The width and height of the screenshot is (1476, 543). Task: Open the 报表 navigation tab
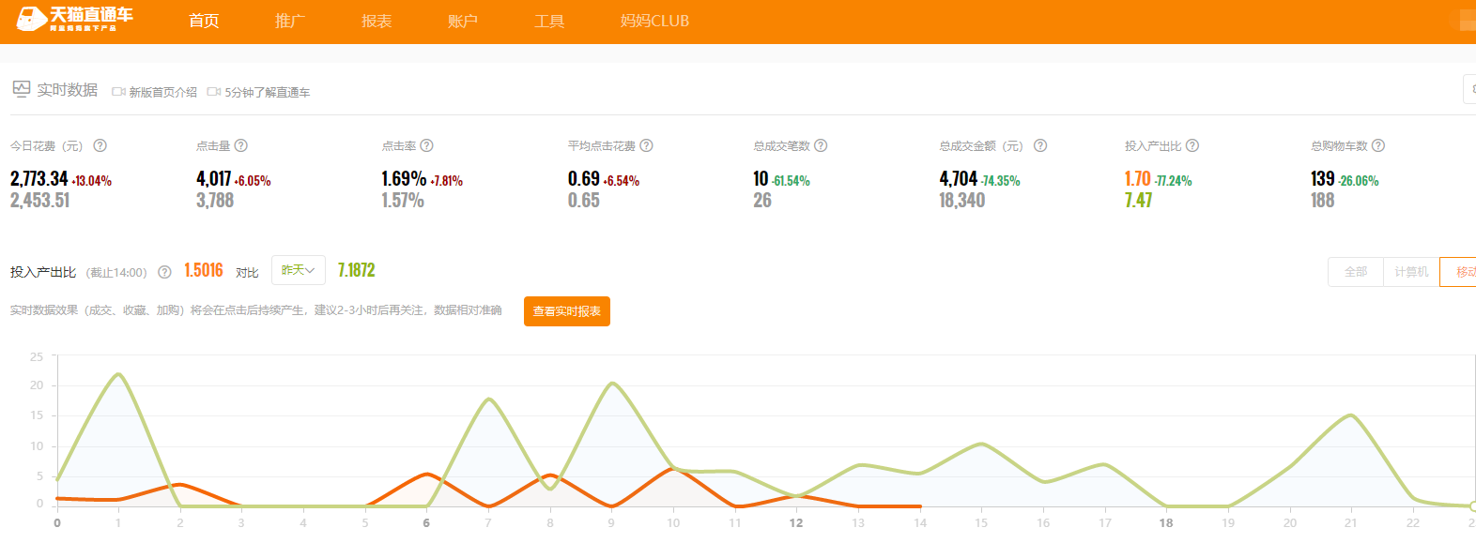377,21
